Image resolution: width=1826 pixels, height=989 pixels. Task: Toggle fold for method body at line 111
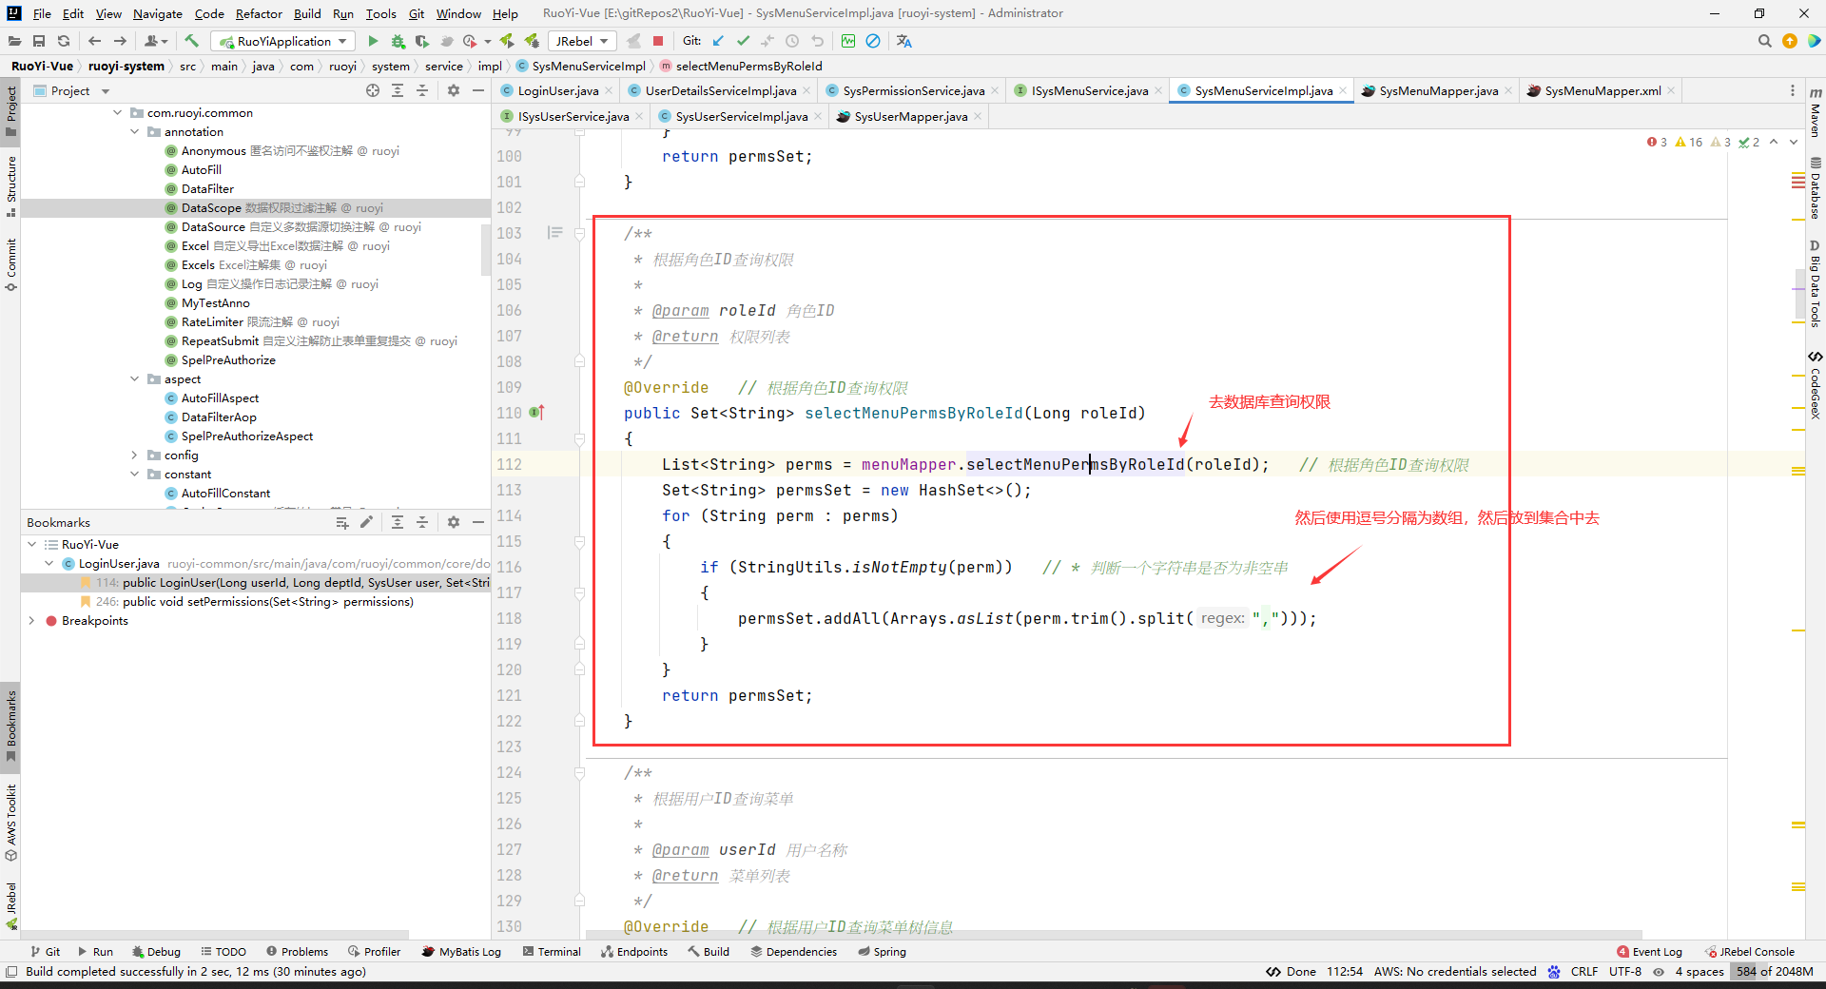point(579,438)
